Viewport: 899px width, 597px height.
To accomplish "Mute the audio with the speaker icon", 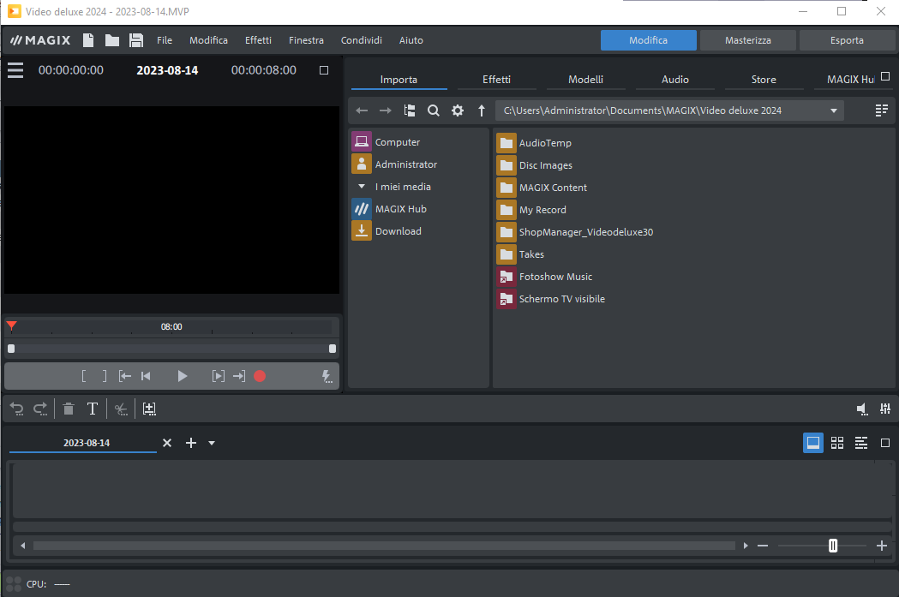I will coord(862,409).
